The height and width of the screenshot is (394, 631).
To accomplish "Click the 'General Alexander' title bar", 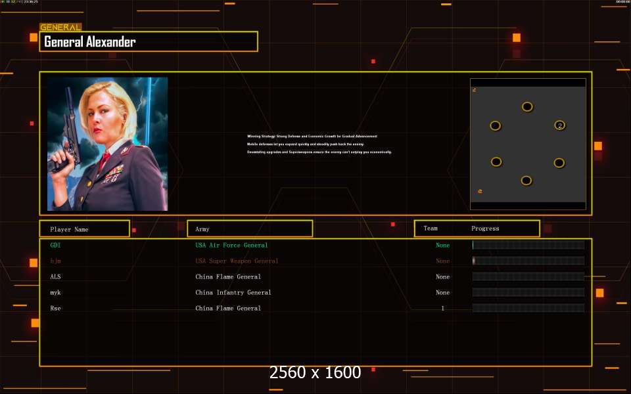I will (x=149, y=41).
